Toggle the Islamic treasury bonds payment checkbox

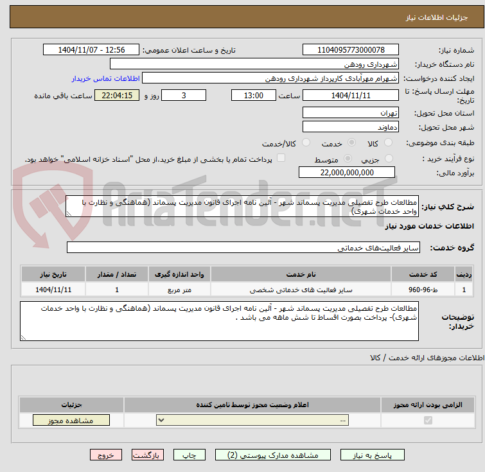click(281, 158)
